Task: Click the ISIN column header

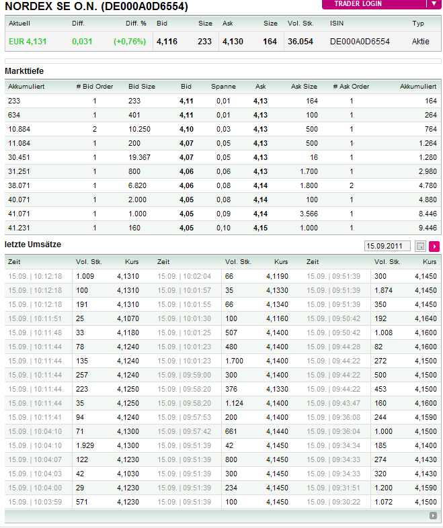Action: pyautogui.click(x=337, y=24)
